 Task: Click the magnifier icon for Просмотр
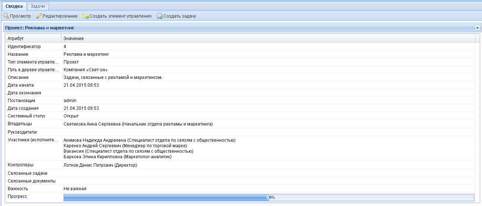pyautogui.click(x=6, y=16)
